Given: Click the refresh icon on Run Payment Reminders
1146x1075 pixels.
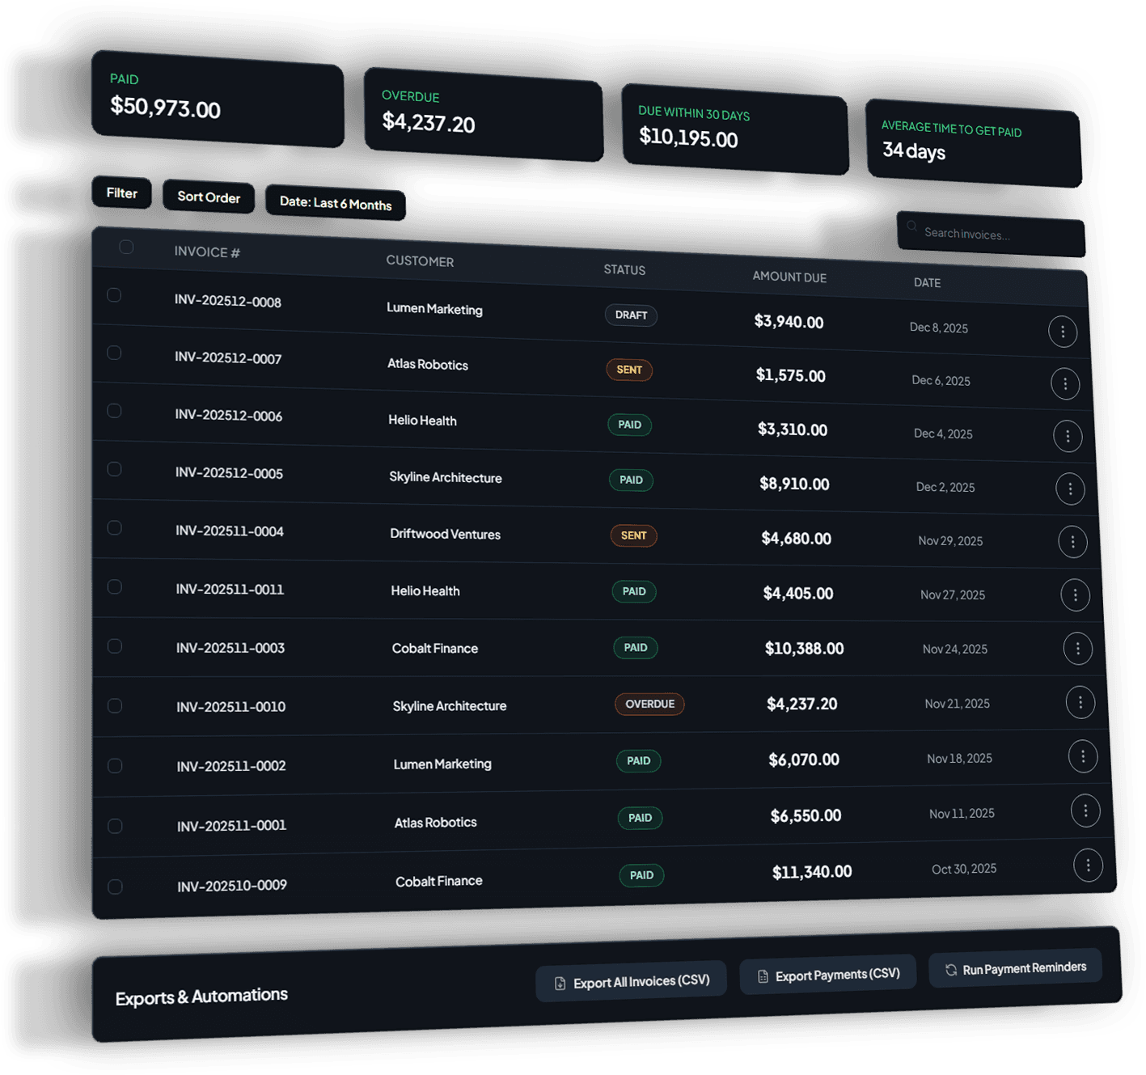Looking at the screenshot, I should 950,969.
